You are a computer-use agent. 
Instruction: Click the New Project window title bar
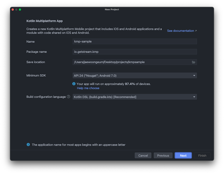pyautogui.click(x=112, y=9)
